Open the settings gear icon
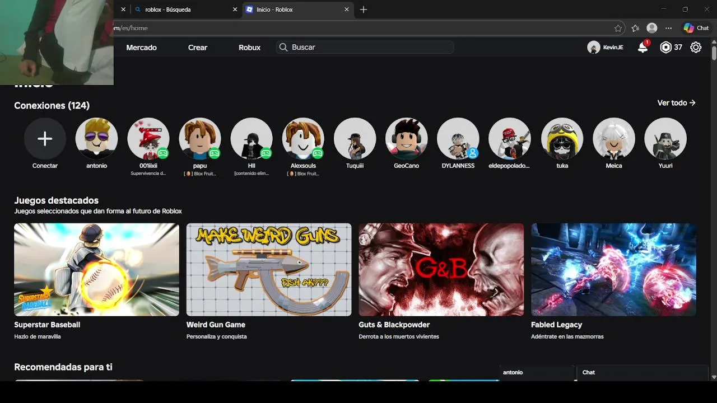 [696, 48]
